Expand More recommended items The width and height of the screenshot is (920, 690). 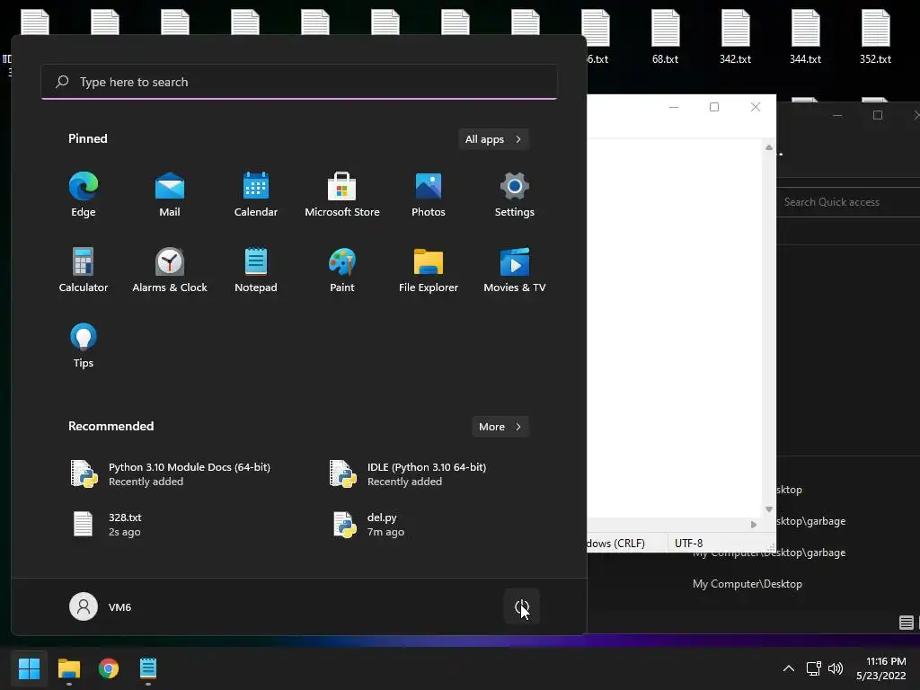tap(500, 427)
